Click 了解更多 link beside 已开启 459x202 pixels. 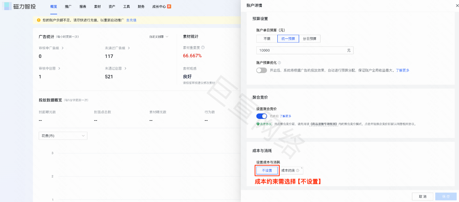click(285, 116)
